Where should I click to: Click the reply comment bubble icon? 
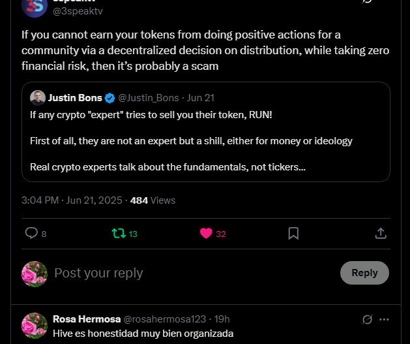pos(31,233)
